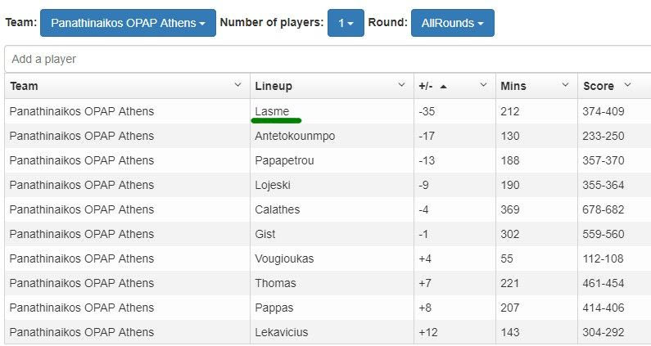Image resolution: width=651 pixels, height=346 pixels.
Task: Select the Lasme lineup cell
Action: [x=272, y=111]
